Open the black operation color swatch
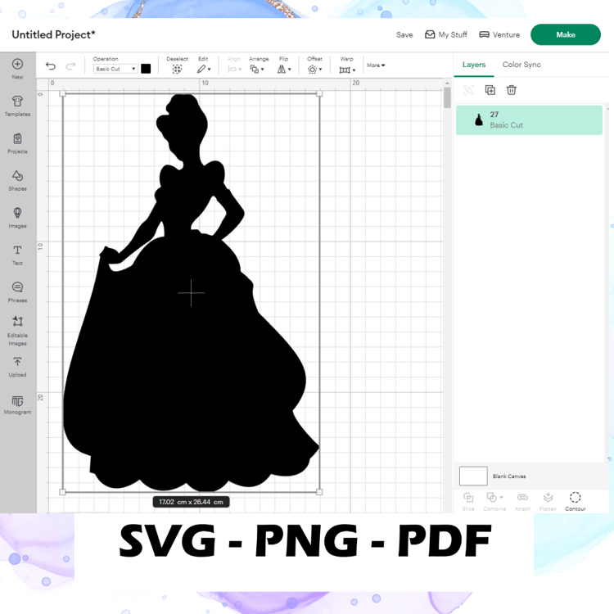Viewport: 614px width, 614px height. coord(146,69)
